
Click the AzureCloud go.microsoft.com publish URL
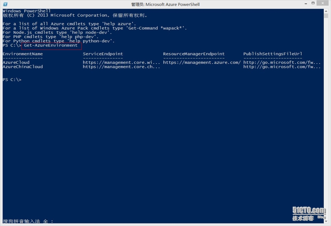coord(282,62)
